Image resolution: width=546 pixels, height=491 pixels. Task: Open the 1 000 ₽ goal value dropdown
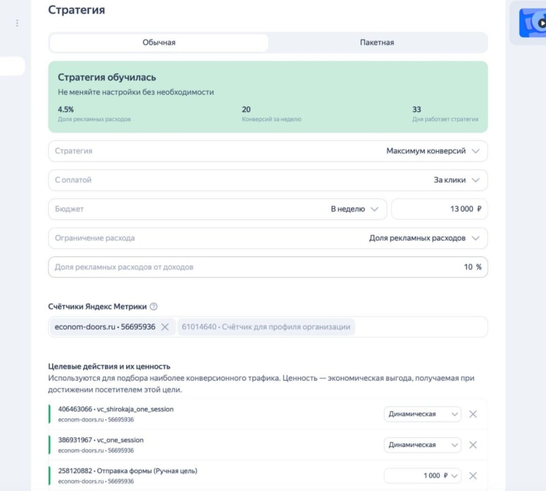(x=454, y=476)
